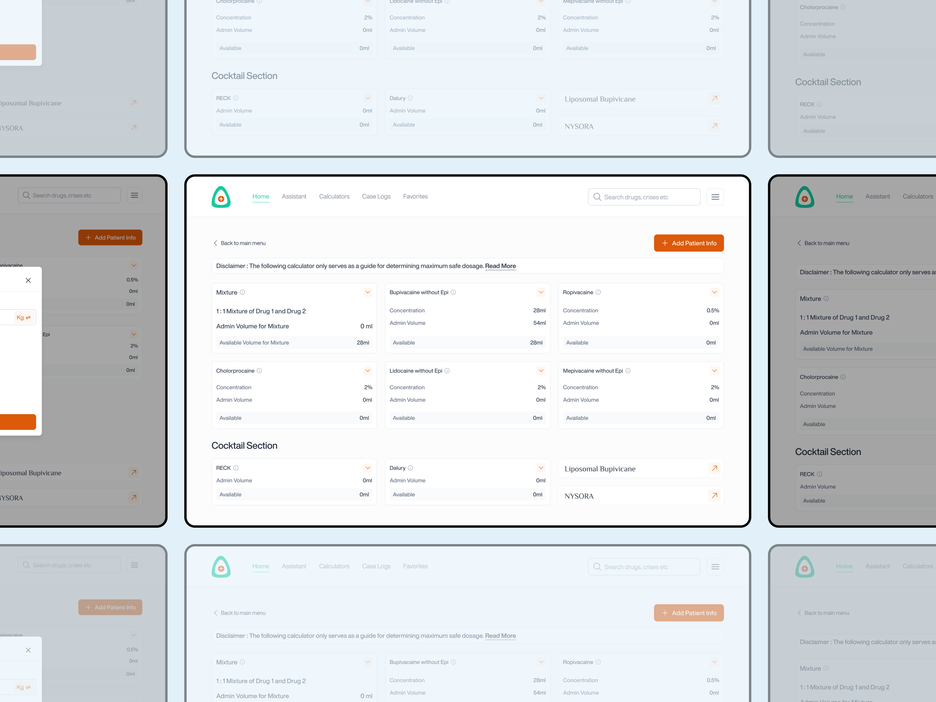Click the app logo in the dimmed right window
The image size is (936, 702).
pos(804,197)
